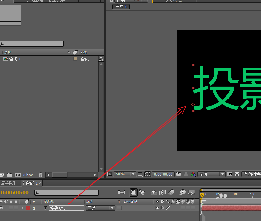Close the 合成 1 timeline tab
This screenshot has height=221, width=261.
click(40, 183)
